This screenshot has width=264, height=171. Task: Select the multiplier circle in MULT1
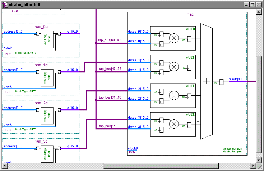174,67
